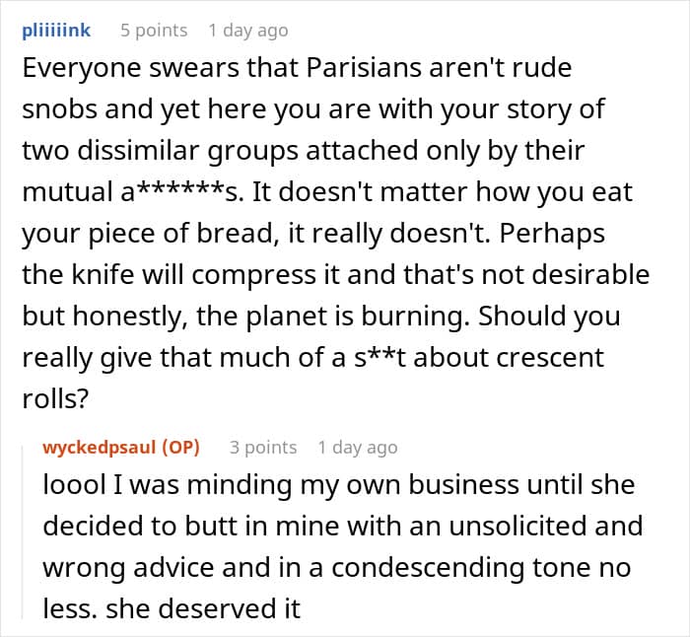
Task: Collapse reply thread via the left vertical line
Action: pyautogui.click(x=23, y=531)
